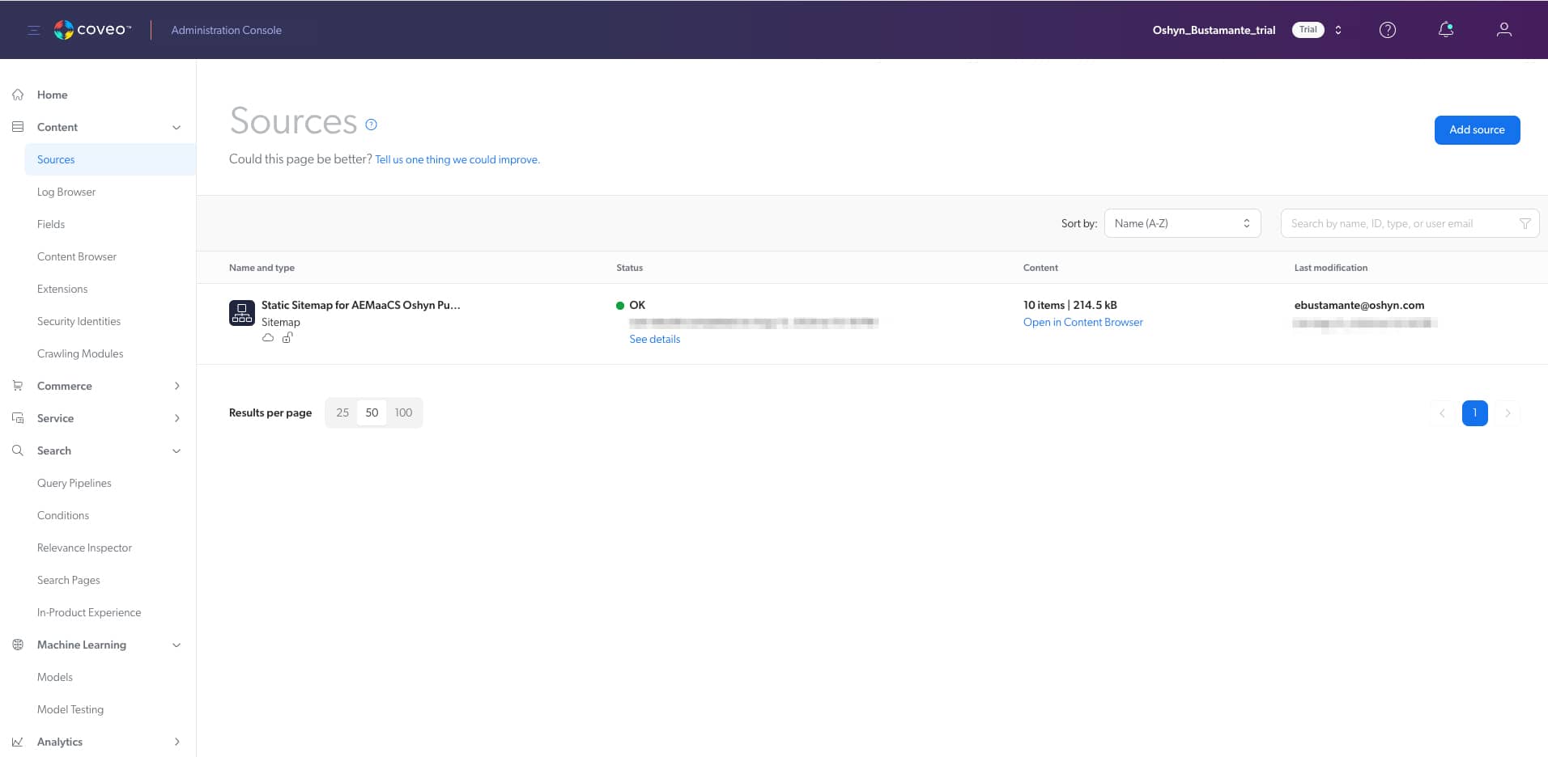Collapse the Content section

click(176, 127)
